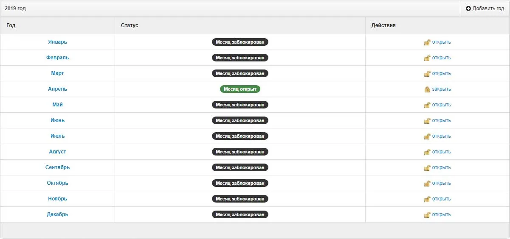Click the open-lock icon in the Июнь row

click(x=427, y=120)
